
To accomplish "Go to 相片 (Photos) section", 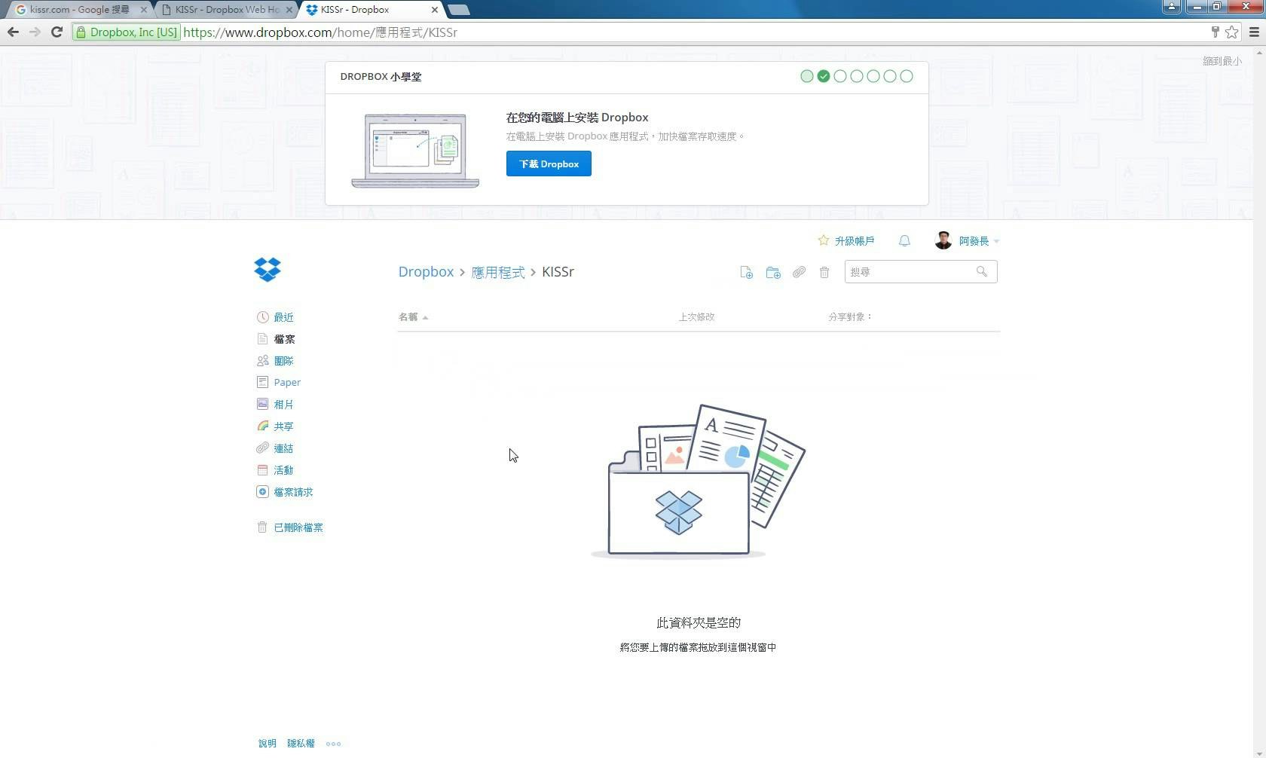I will [283, 405].
